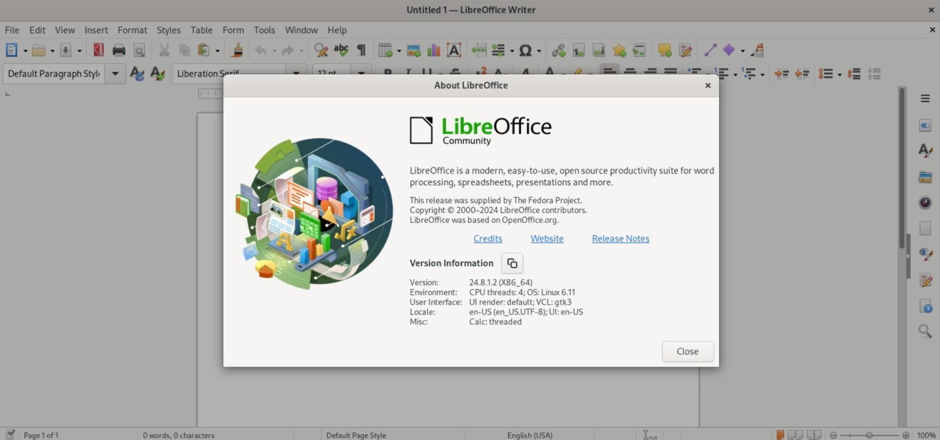Open the Tools menu

pyautogui.click(x=264, y=29)
